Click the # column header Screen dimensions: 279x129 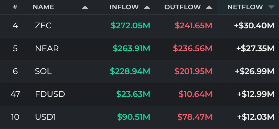coord(15,7)
